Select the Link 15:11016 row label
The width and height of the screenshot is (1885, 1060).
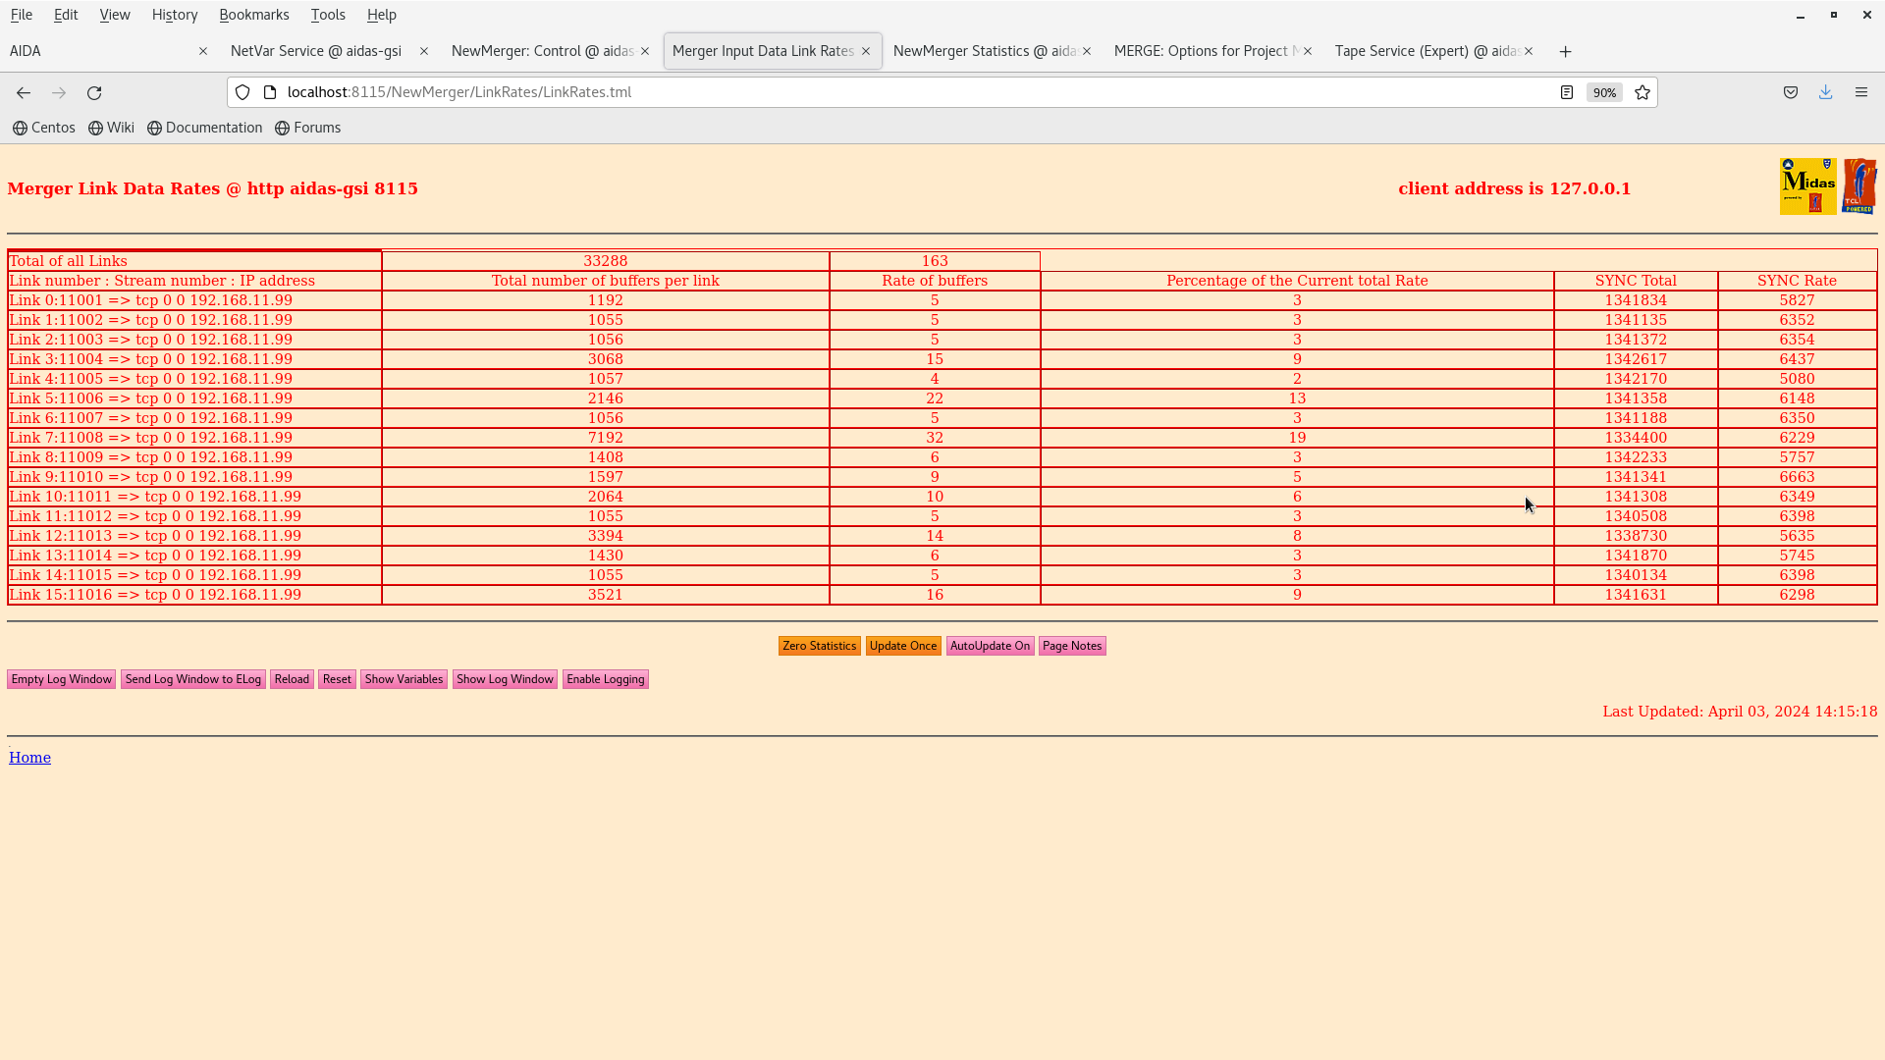coord(155,595)
